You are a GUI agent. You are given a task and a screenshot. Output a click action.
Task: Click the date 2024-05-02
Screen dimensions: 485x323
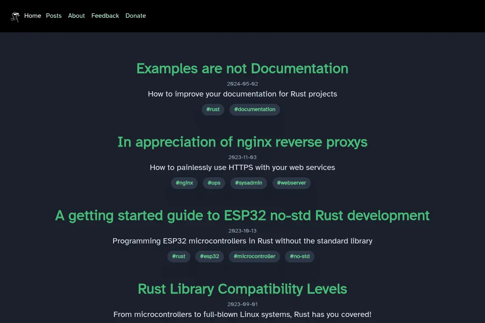tap(242, 84)
